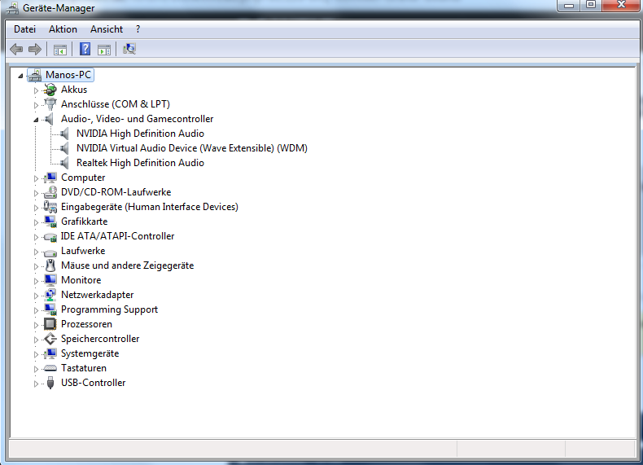Open the Ansicht menu

(x=107, y=29)
